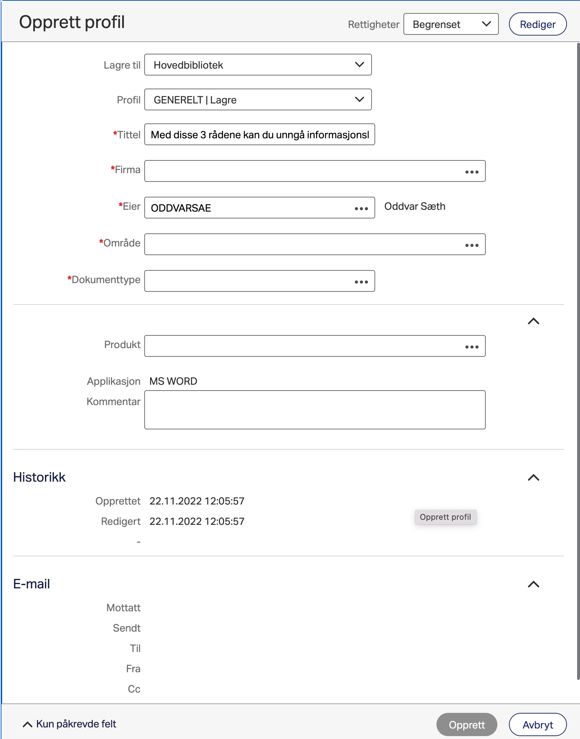Viewport: 580px width, 739px height.
Task: Change Rettigheter from Begrenset dropdown
Action: (451, 24)
